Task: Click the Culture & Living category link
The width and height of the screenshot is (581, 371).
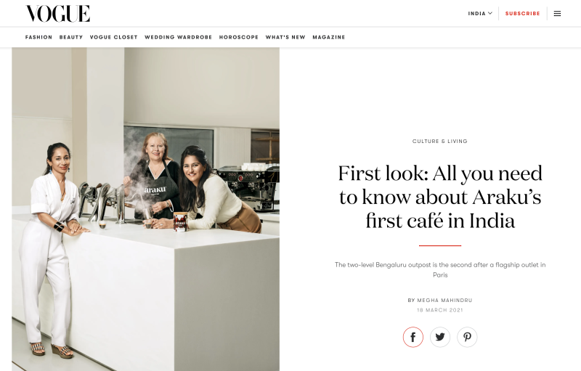Action: (x=440, y=141)
